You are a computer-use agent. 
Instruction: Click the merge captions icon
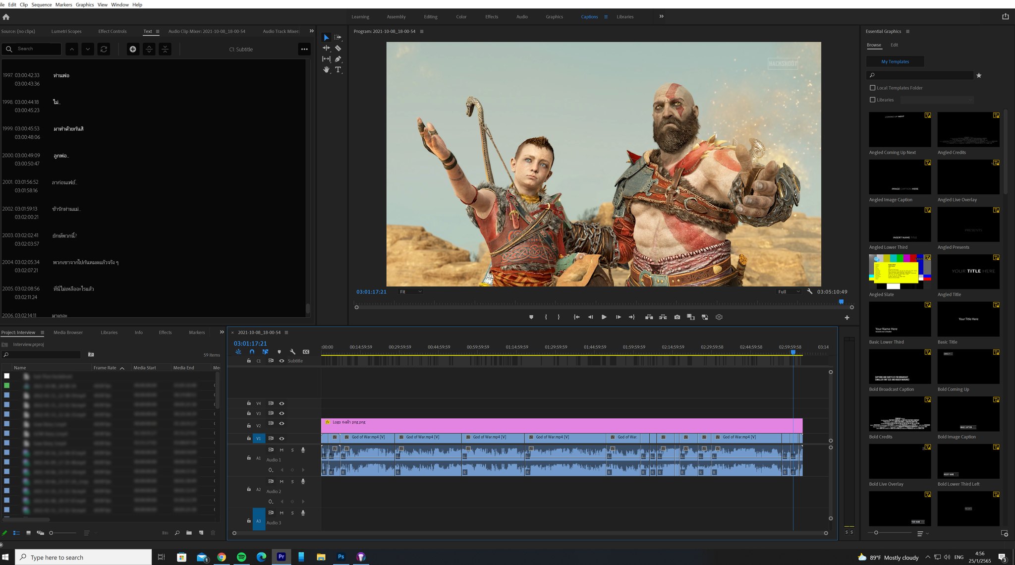click(165, 49)
